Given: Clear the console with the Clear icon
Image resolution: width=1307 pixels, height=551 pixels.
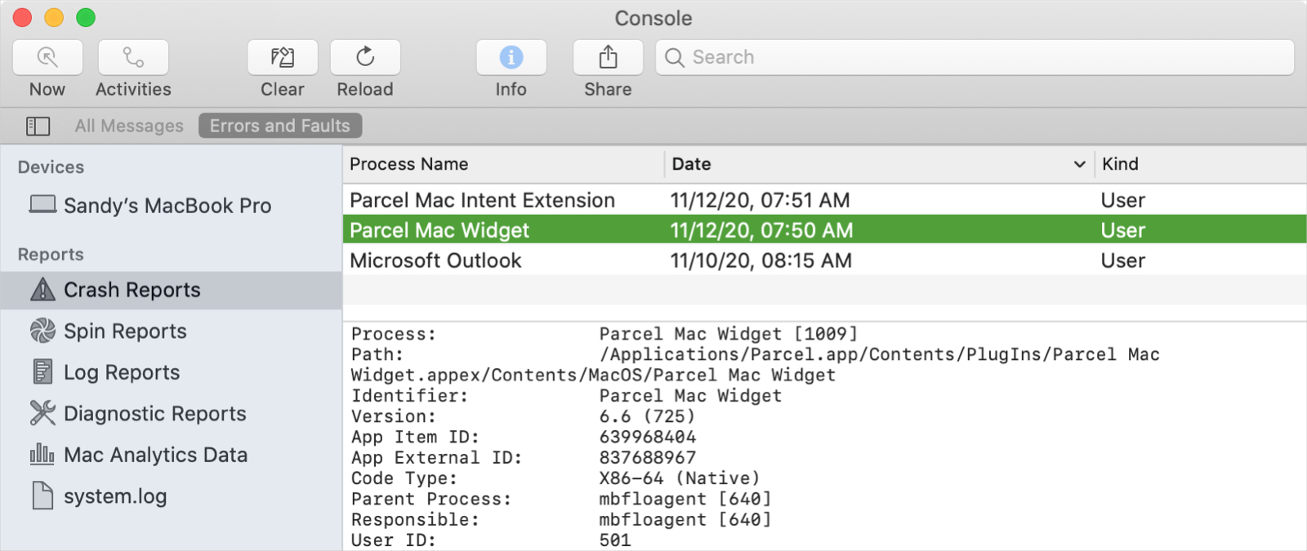Looking at the screenshot, I should (283, 57).
